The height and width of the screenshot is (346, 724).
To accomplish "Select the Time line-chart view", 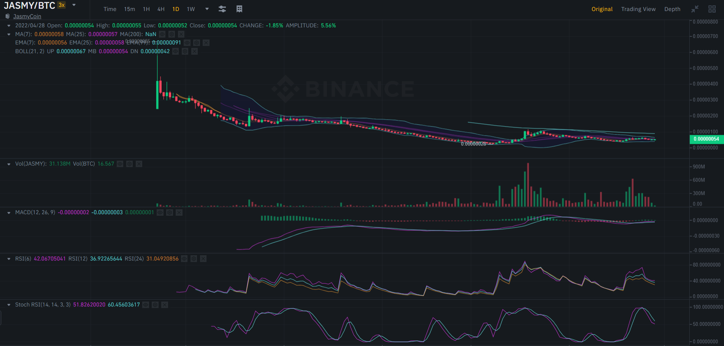I will tap(110, 9).
